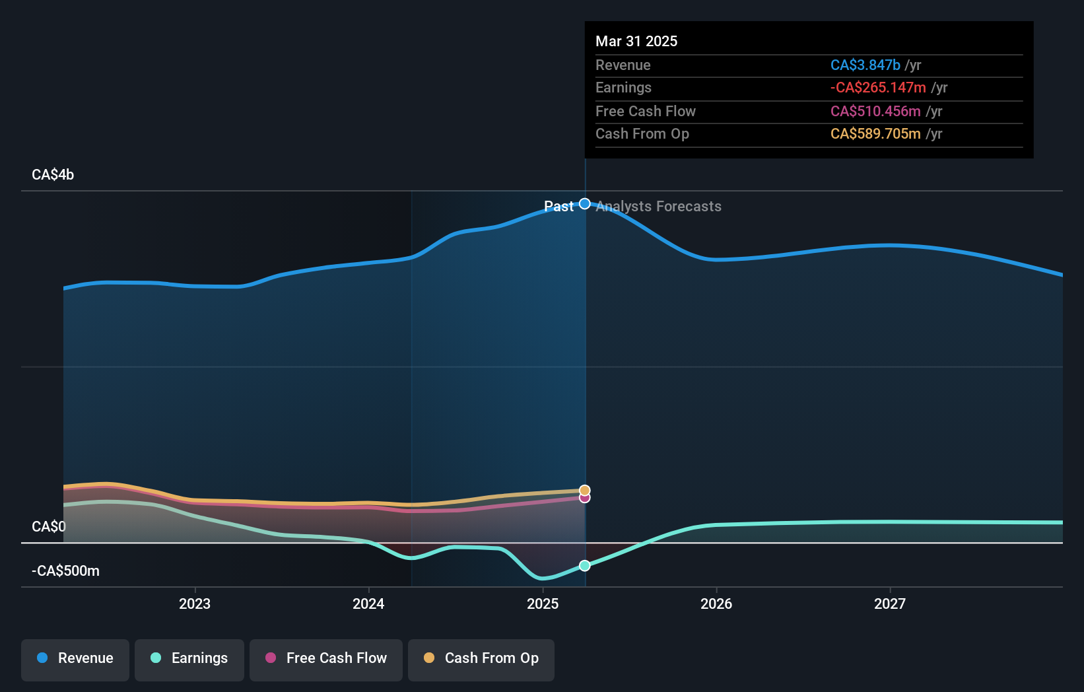Click the Cash From Op label in tooltip
This screenshot has width=1084, height=692.
pos(642,133)
